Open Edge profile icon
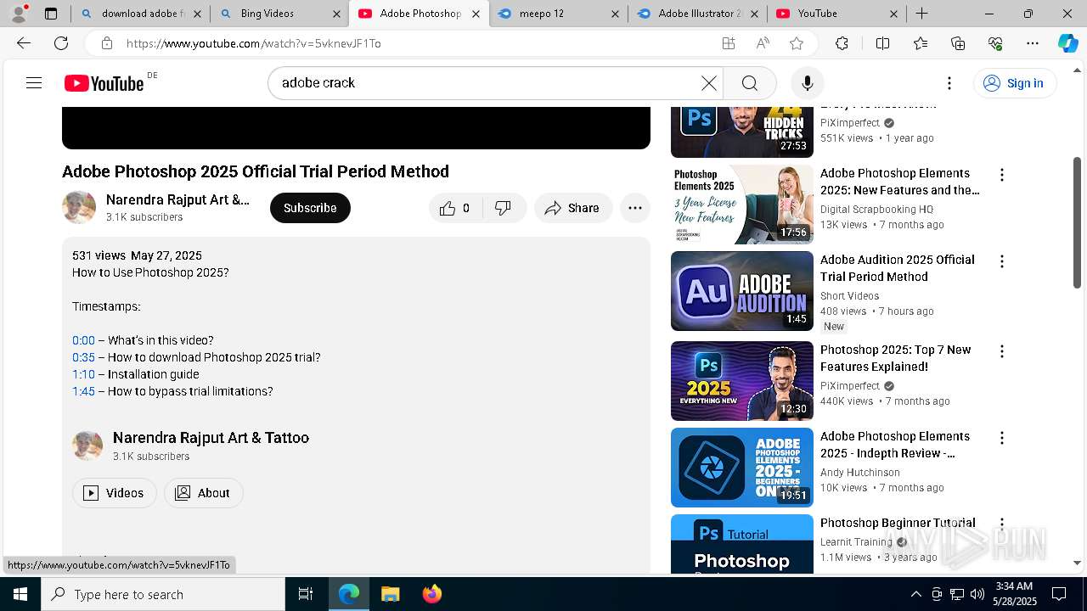 click(x=19, y=14)
